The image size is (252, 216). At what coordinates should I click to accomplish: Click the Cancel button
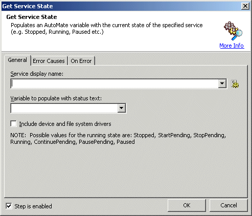coord(228,205)
